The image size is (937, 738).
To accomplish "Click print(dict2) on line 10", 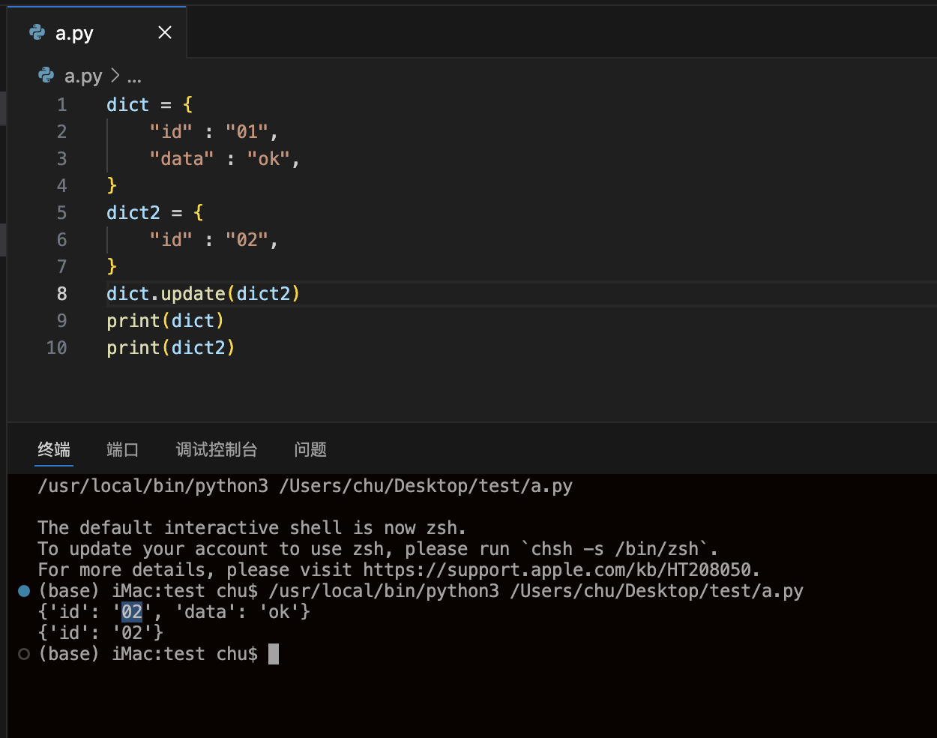I will pos(170,347).
